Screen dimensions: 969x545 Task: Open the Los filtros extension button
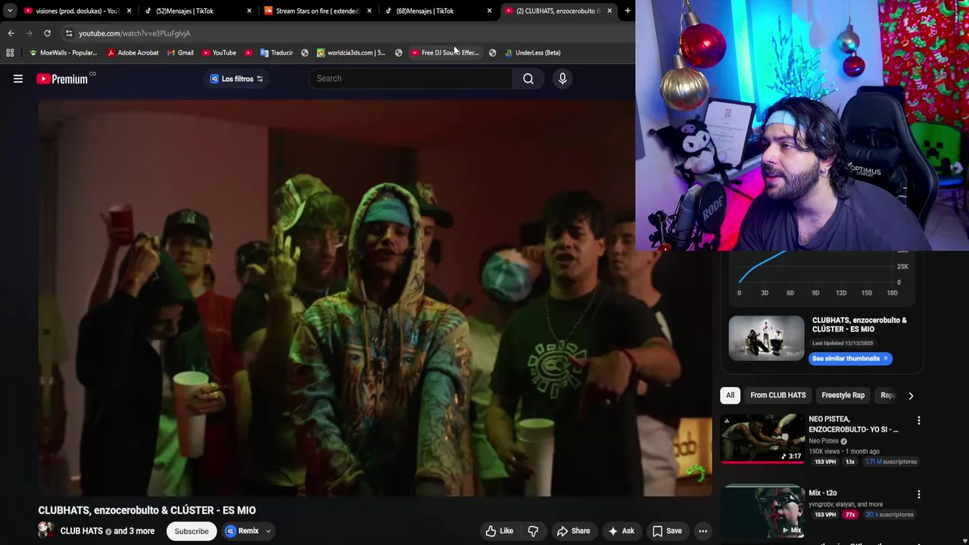(237, 79)
